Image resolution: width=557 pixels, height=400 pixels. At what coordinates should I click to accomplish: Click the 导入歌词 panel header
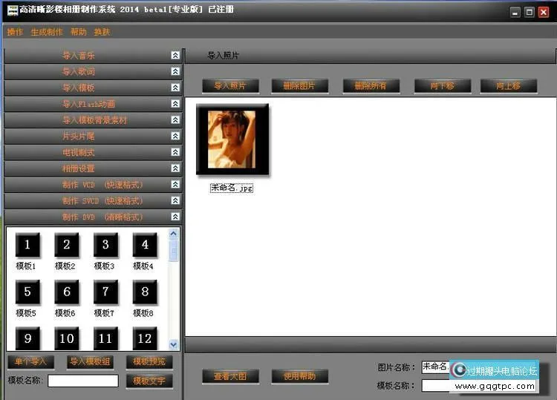(93, 71)
